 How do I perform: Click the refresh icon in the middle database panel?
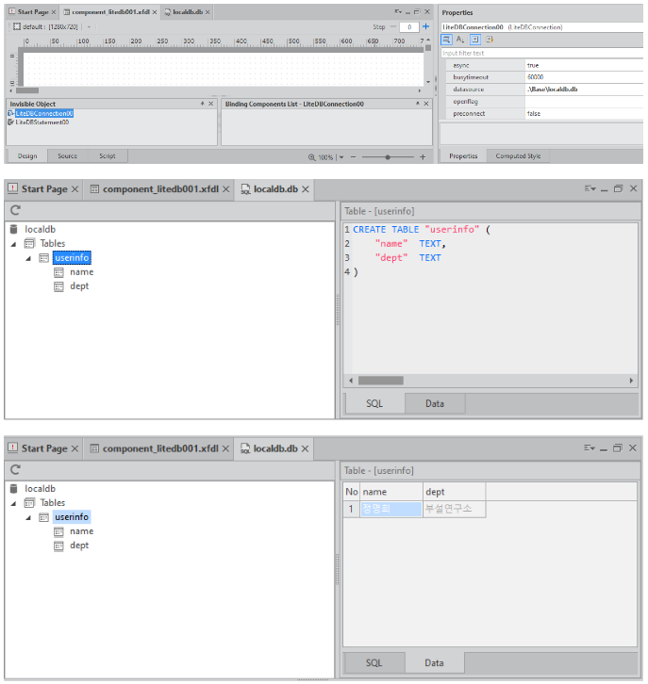pos(15,210)
